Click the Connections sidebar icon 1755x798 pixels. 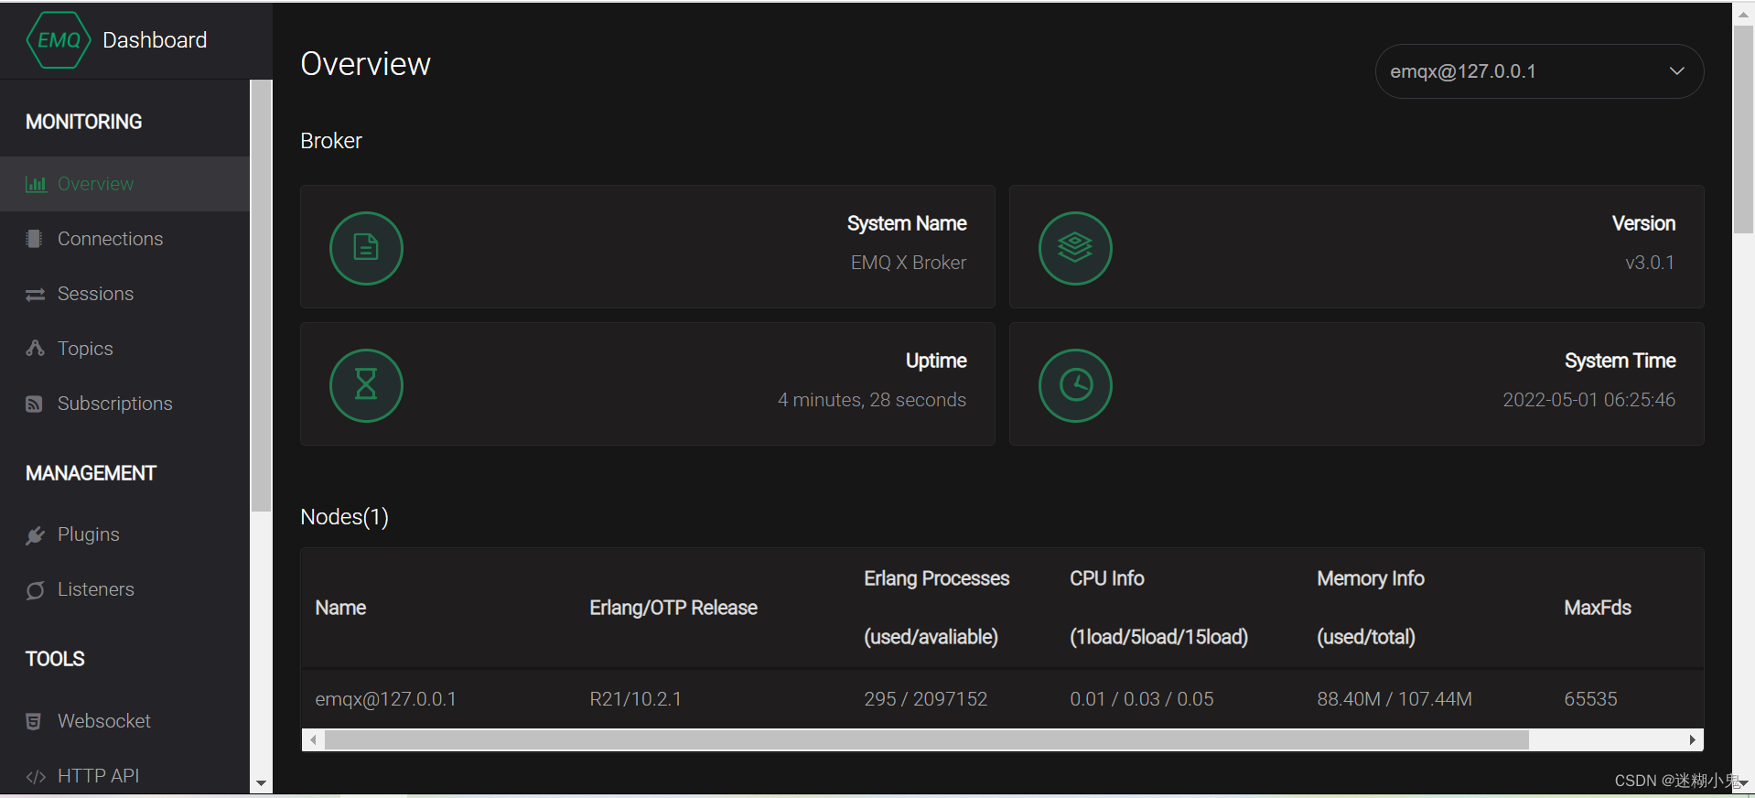click(x=35, y=239)
